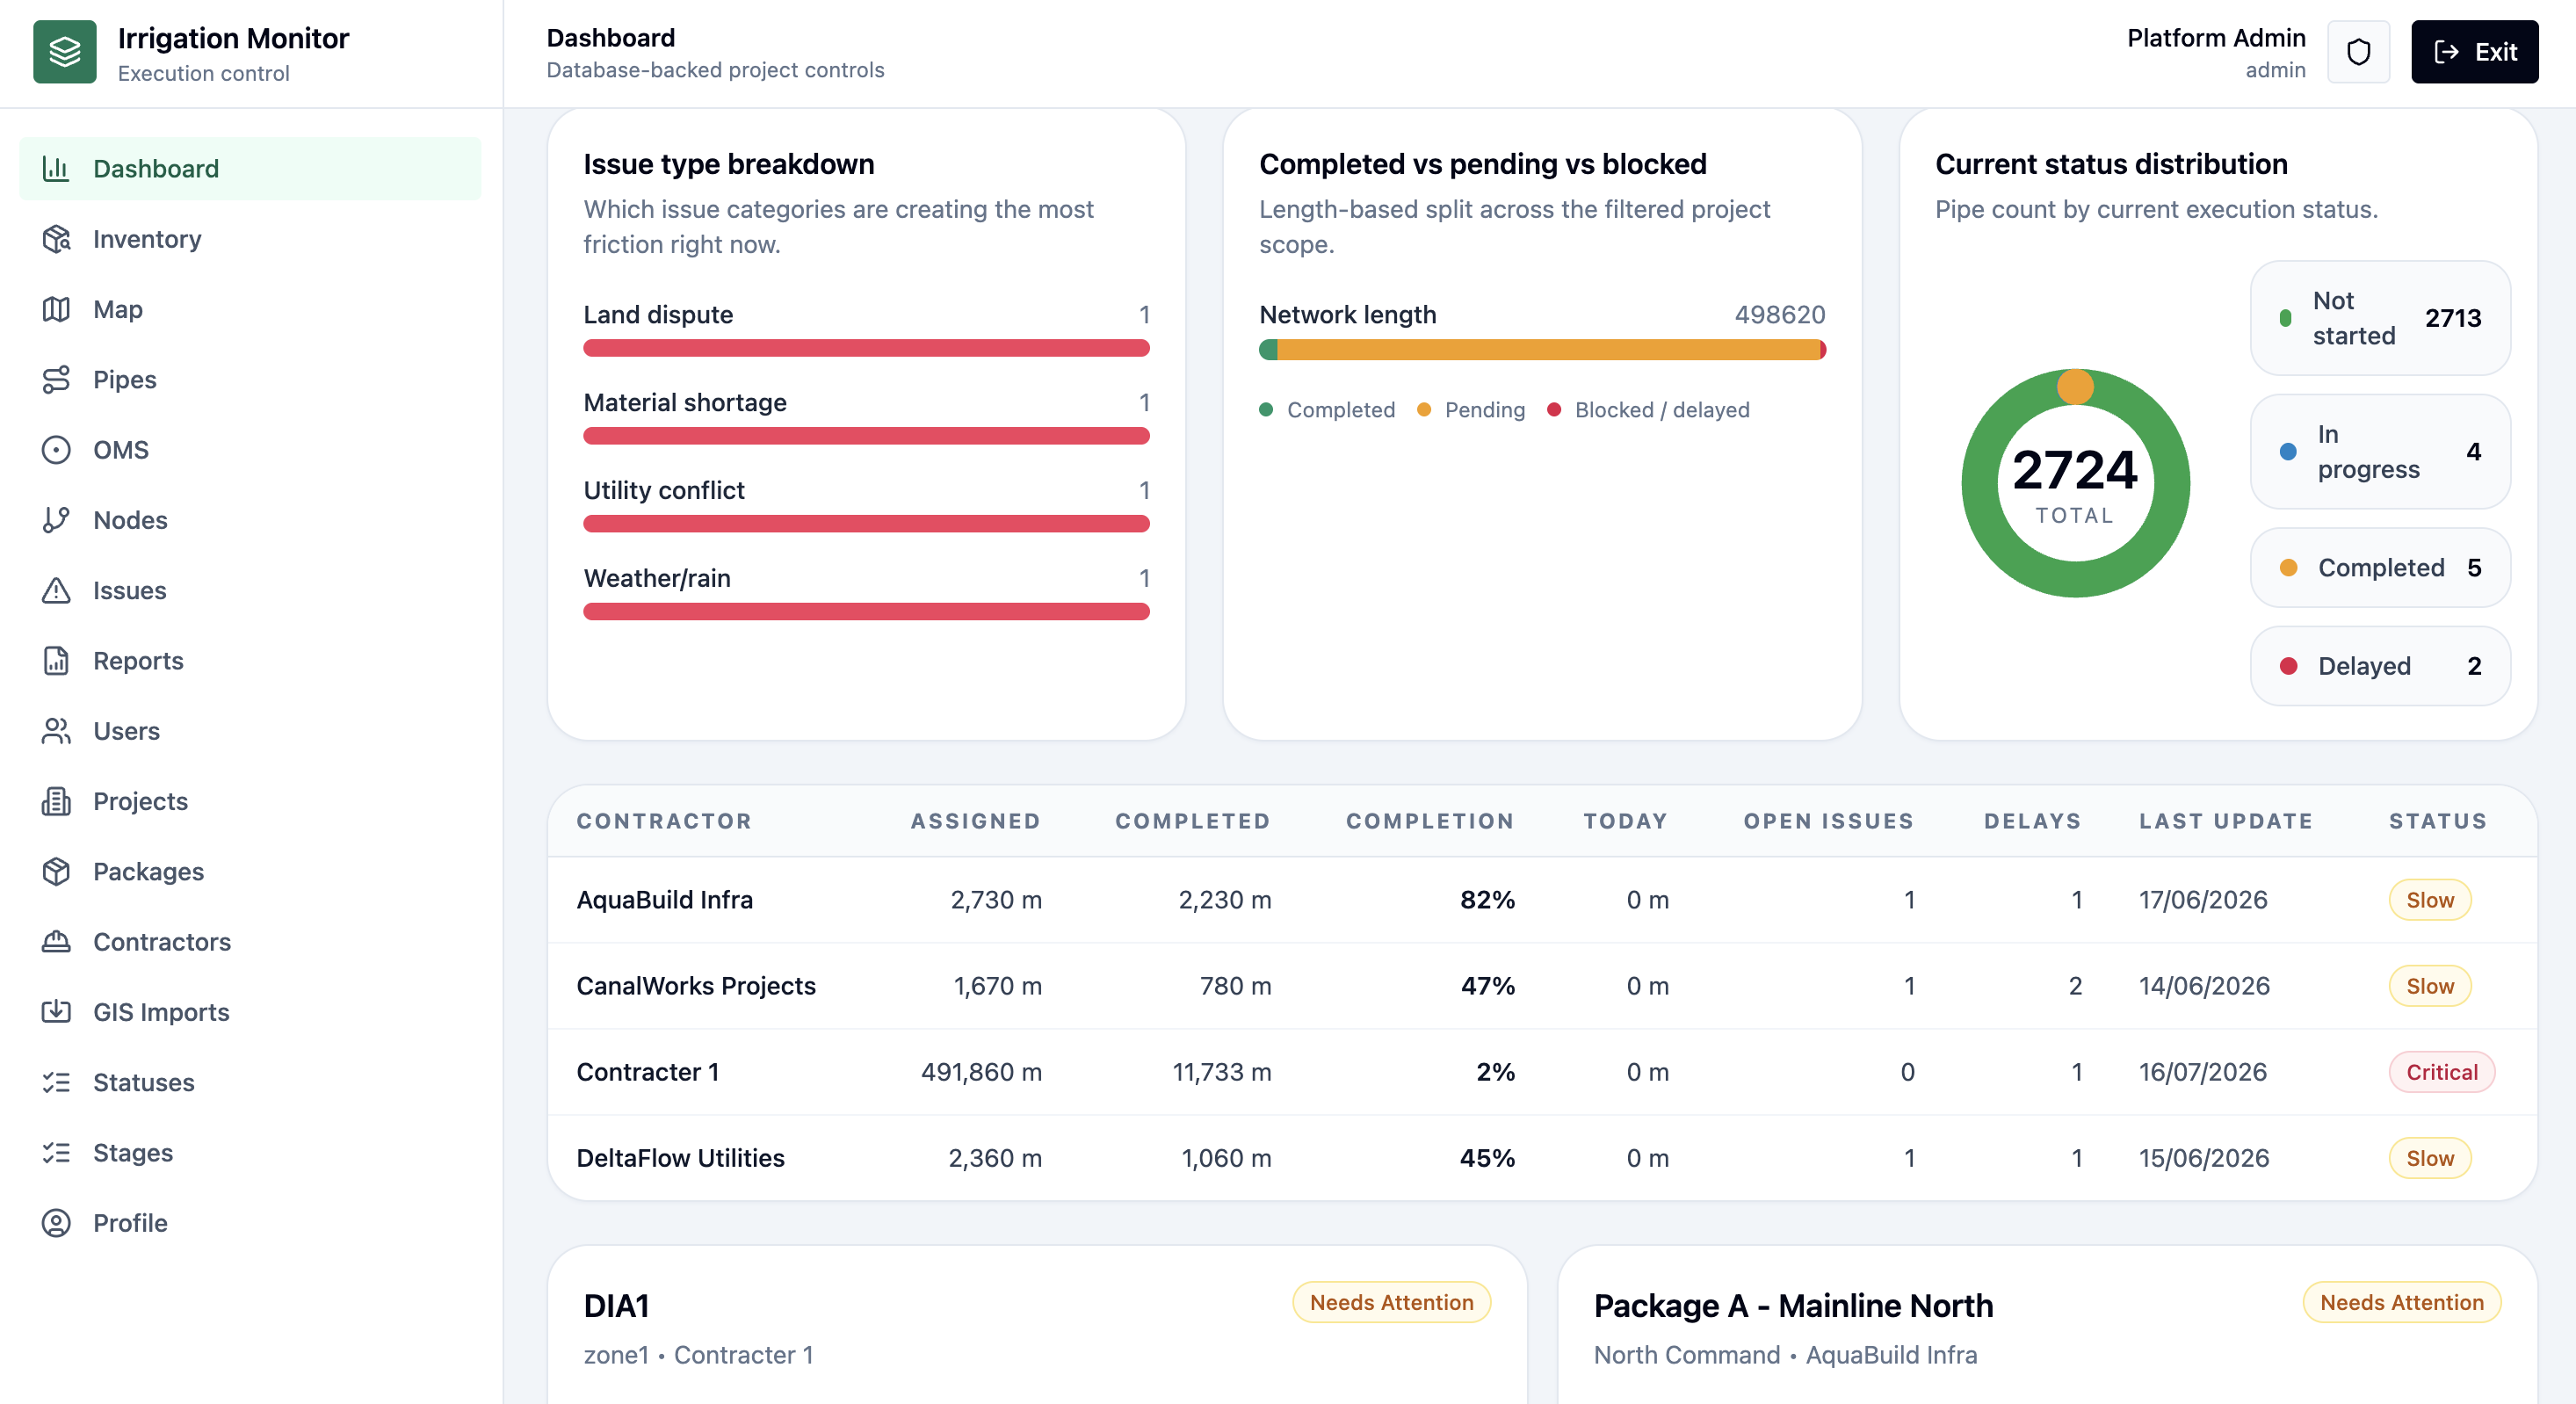Viewport: 2576px width, 1404px height.
Task: Go to the Map section
Action: click(x=250, y=309)
